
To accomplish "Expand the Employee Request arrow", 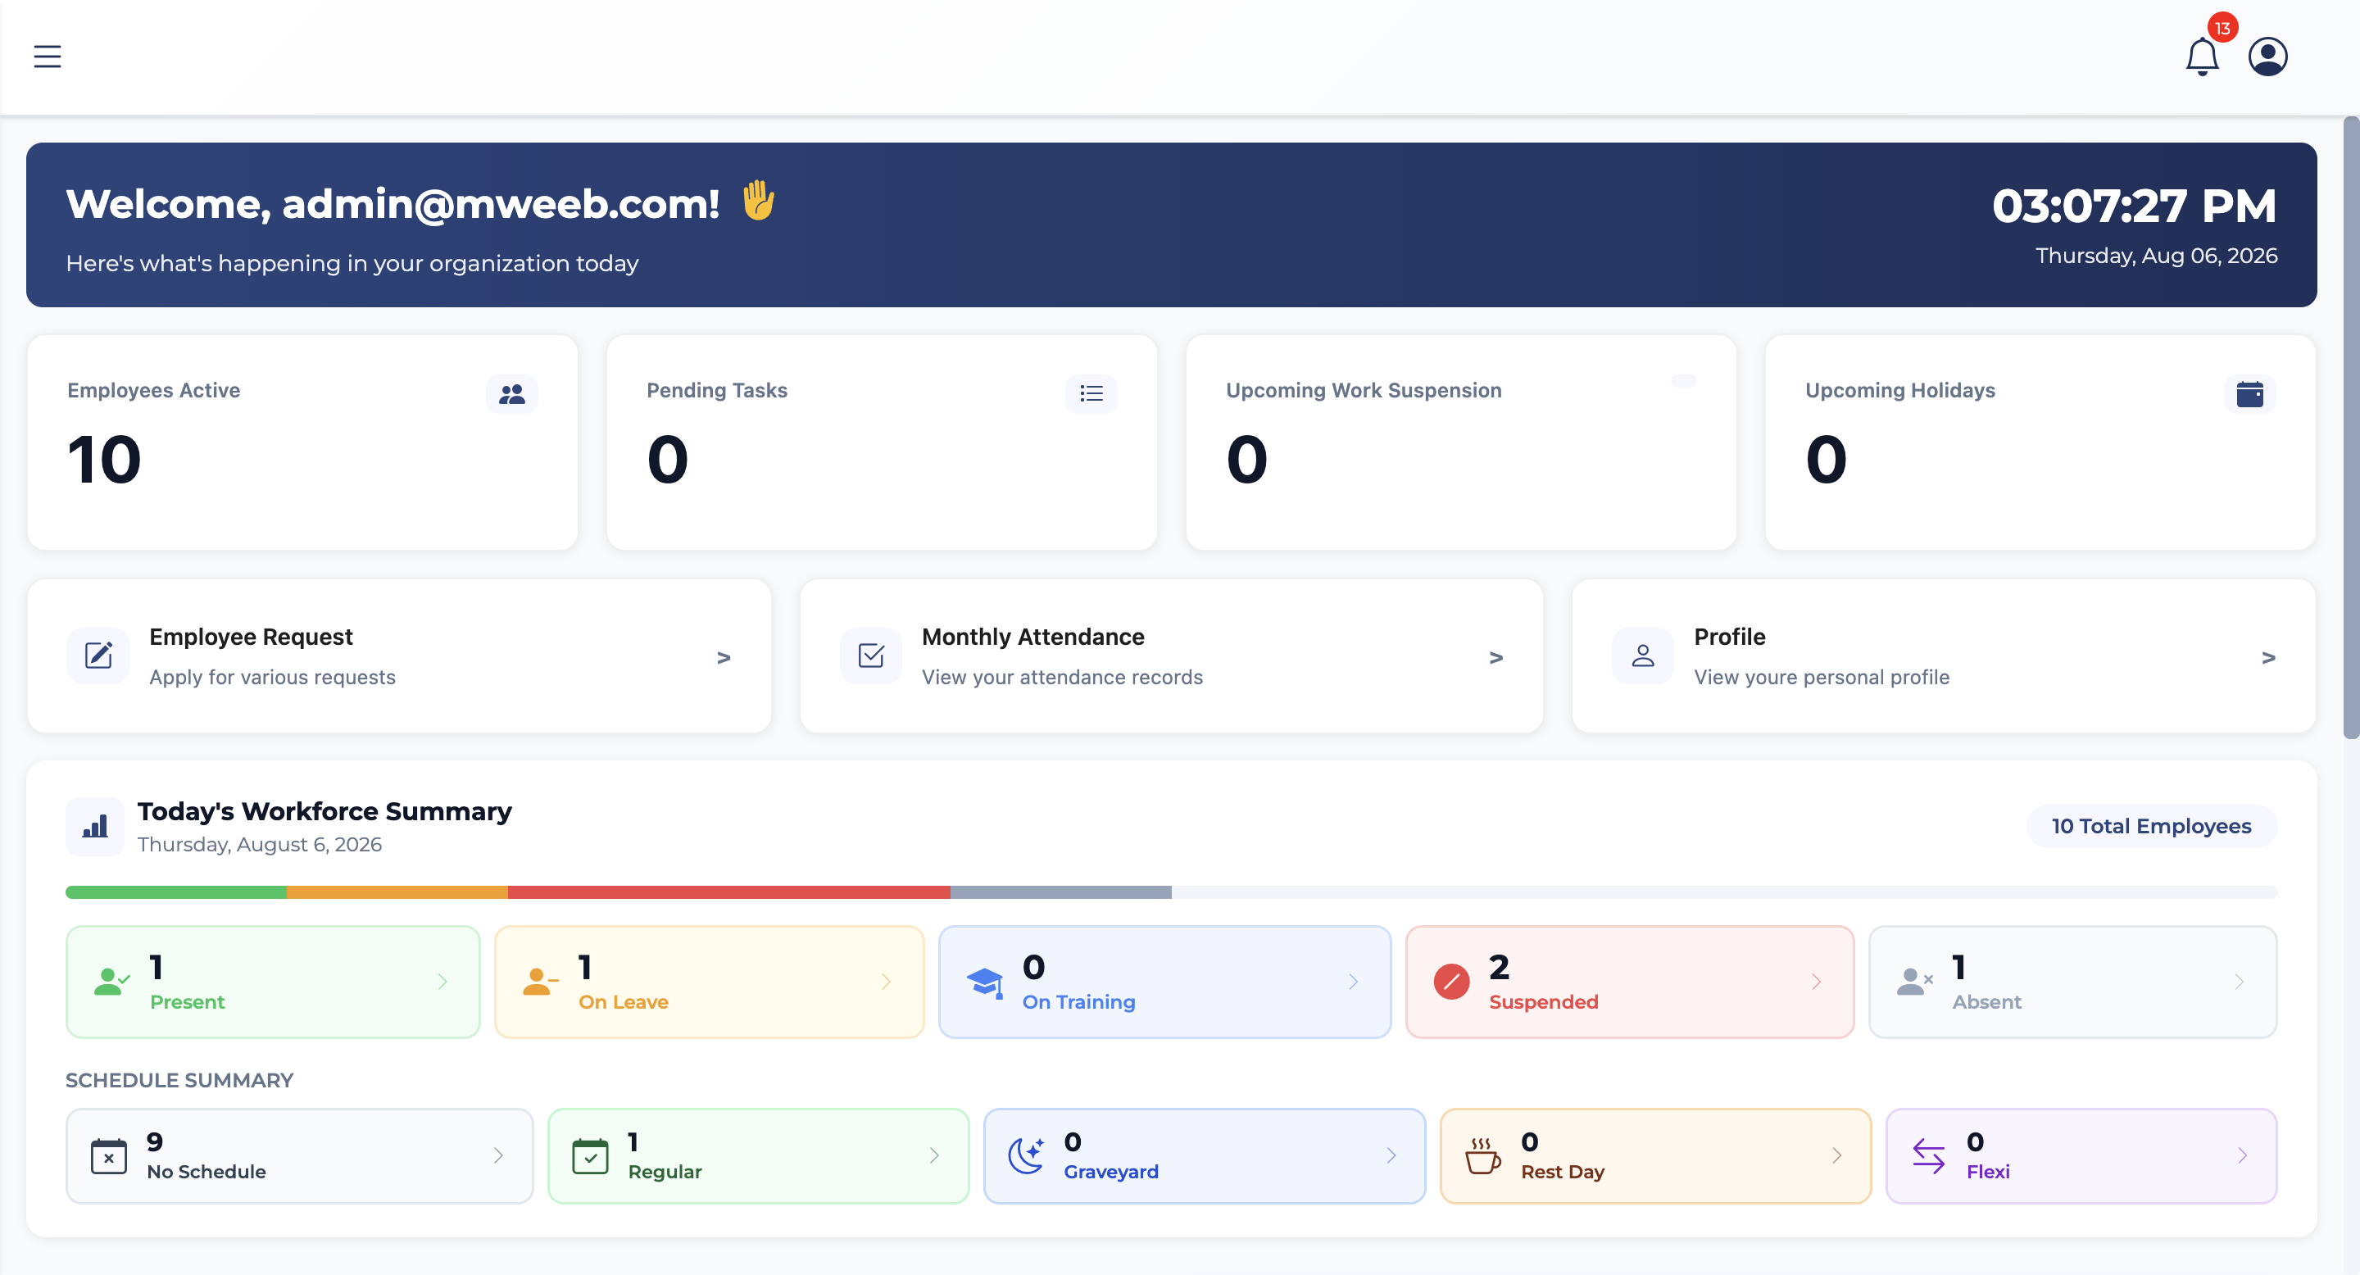I will tap(724, 658).
